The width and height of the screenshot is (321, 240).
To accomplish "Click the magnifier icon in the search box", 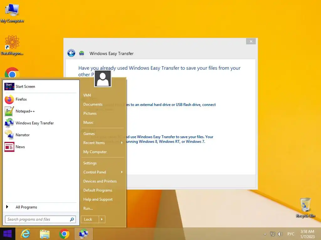I will 72,219.
